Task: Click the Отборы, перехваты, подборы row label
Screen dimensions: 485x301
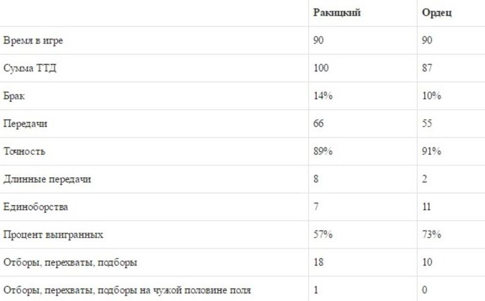Action: point(70,262)
